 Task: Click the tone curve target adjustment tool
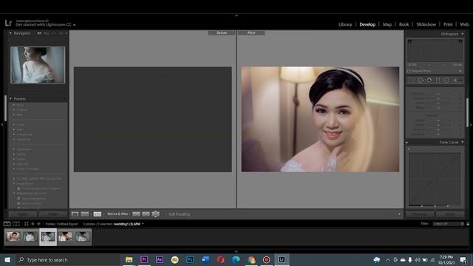pyautogui.click(x=409, y=149)
